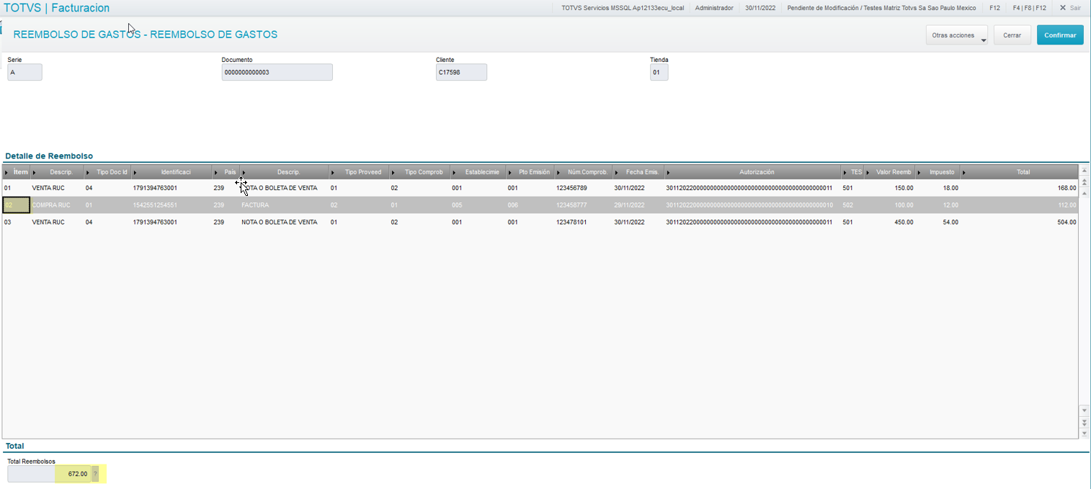The image size is (1091, 489).
Task: Click the Total column header arrow
Action: click(x=964, y=172)
